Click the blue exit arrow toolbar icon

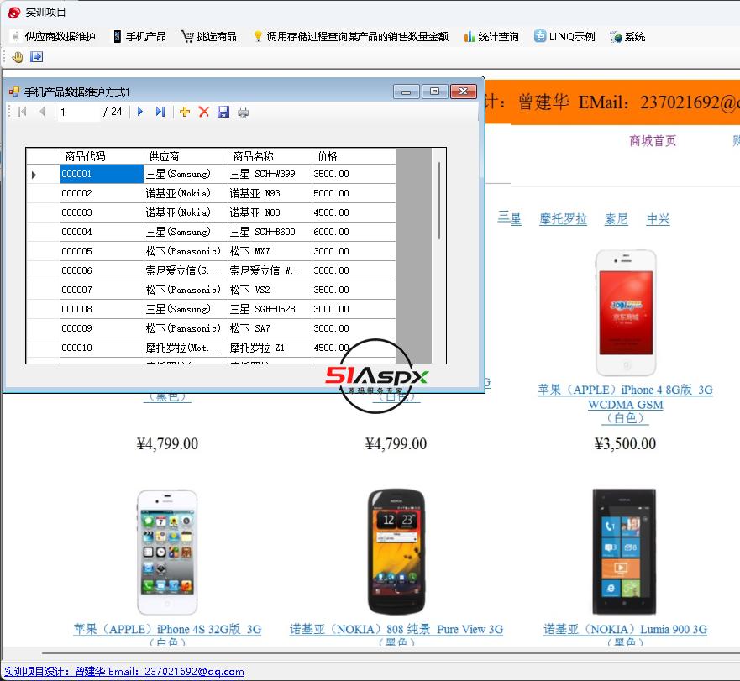pyautogui.click(x=36, y=57)
